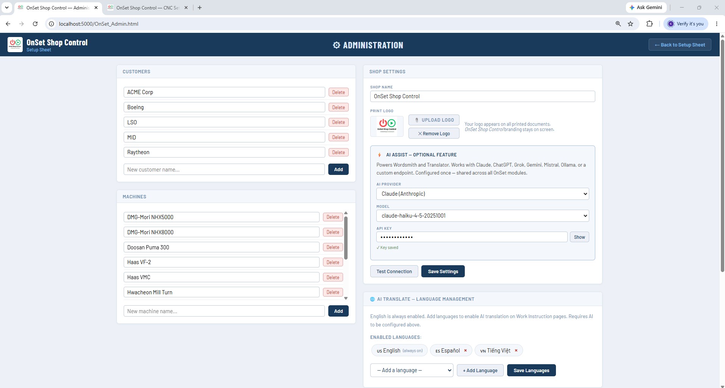Delete the Hwacheon Mill Turn machine

point(333,292)
